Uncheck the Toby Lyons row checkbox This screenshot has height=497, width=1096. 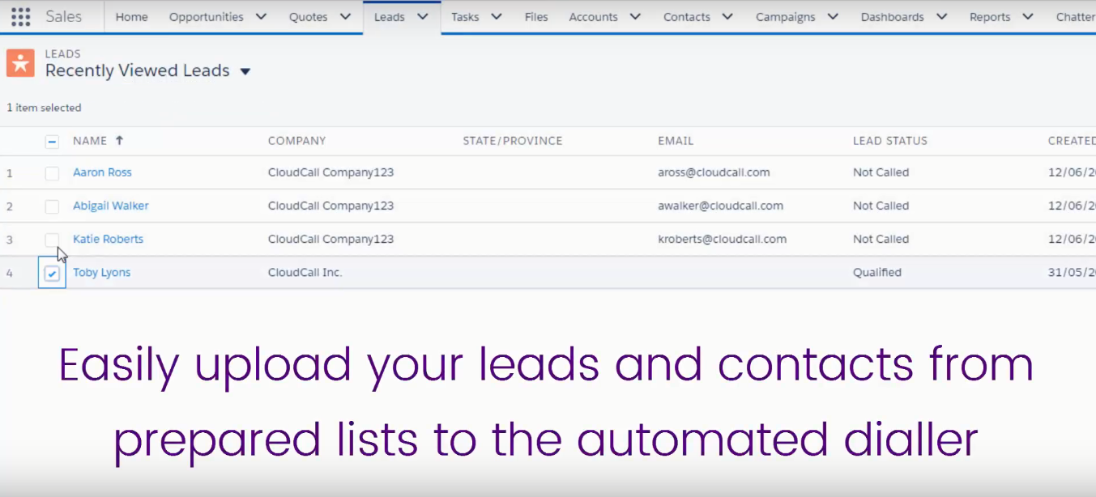point(52,274)
